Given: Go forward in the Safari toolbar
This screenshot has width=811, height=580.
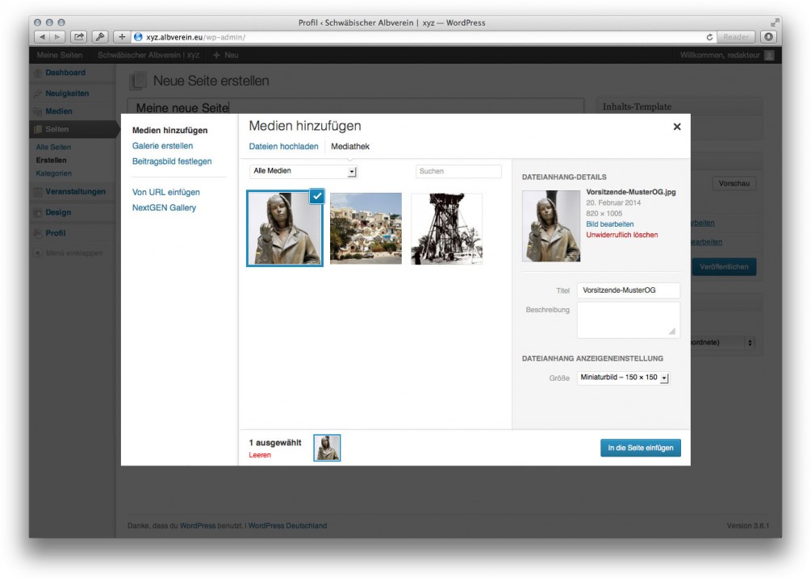Looking at the screenshot, I should click(x=57, y=37).
